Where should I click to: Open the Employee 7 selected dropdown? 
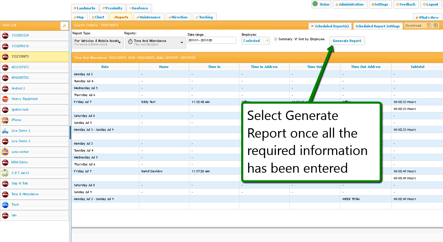(256, 41)
